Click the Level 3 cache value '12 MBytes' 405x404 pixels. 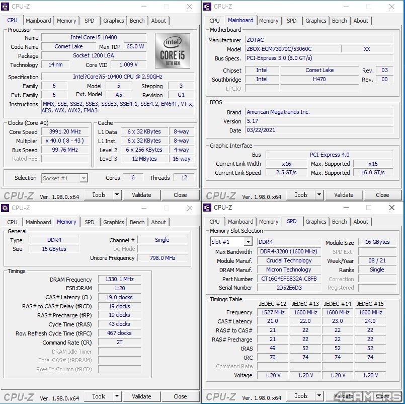144,159
